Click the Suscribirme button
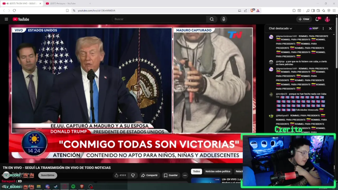This screenshot has width=338, height=190. 48,175
